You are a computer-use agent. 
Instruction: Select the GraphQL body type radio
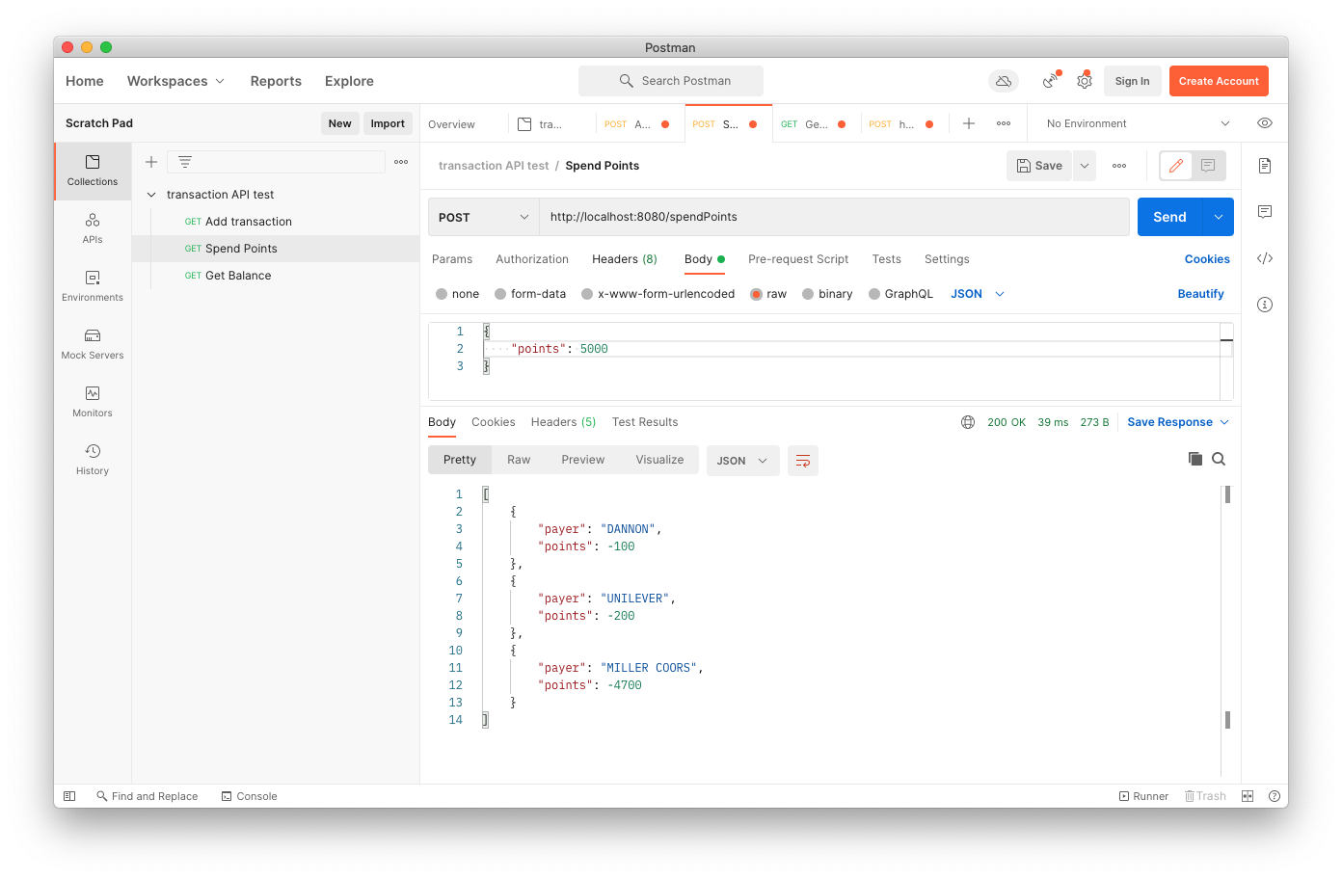coord(874,294)
